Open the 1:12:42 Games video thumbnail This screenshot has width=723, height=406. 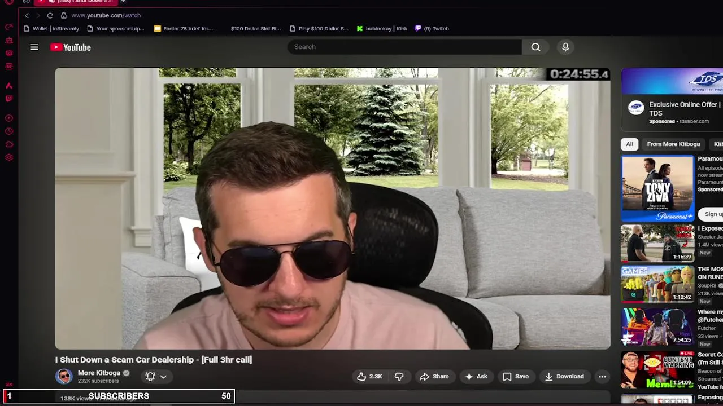[x=657, y=285]
